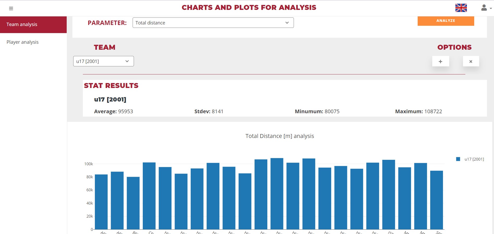Select the leftmost bar in chart
This screenshot has height=234, width=494.
pos(101,202)
